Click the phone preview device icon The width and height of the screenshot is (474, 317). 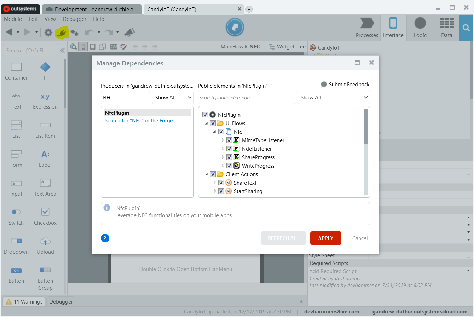[83, 47]
